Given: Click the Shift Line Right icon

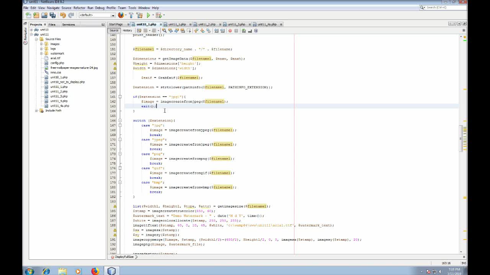Looking at the screenshot, I should pos(222,31).
